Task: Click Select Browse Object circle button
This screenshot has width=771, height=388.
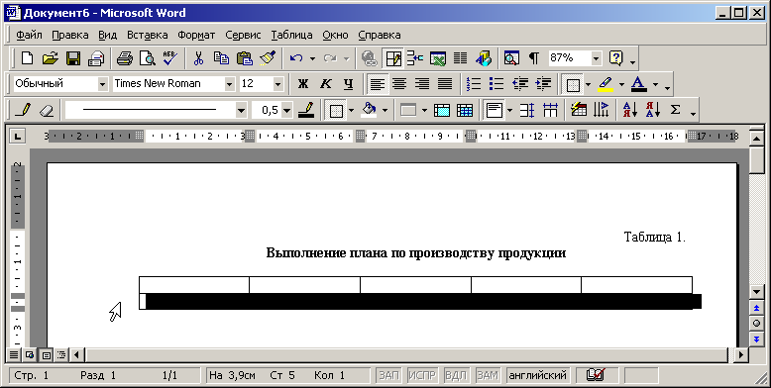Action: [x=756, y=324]
